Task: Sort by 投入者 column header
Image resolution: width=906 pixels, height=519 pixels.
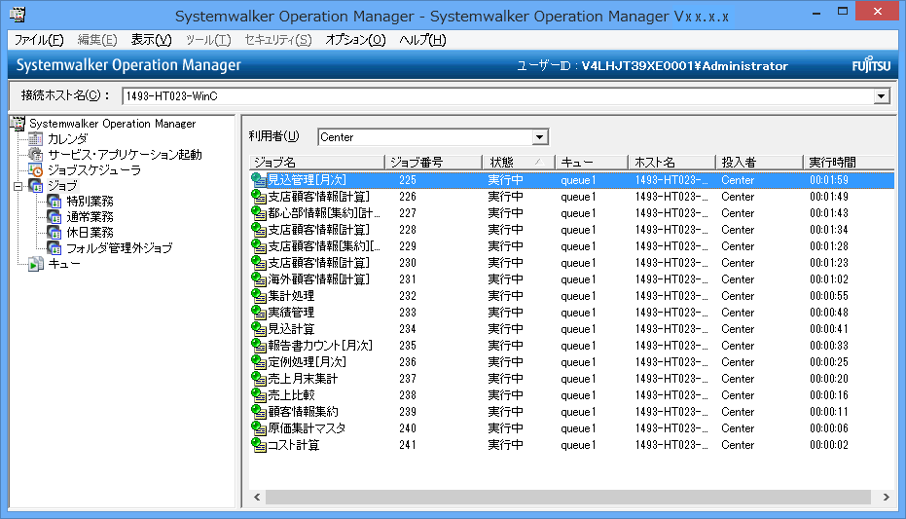Action: pos(759,163)
